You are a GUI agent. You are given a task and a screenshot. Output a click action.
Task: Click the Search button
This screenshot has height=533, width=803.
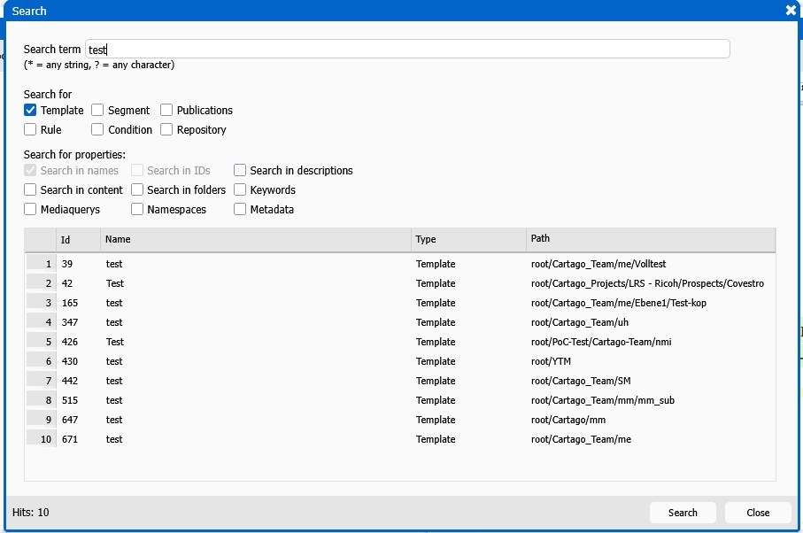tap(683, 513)
